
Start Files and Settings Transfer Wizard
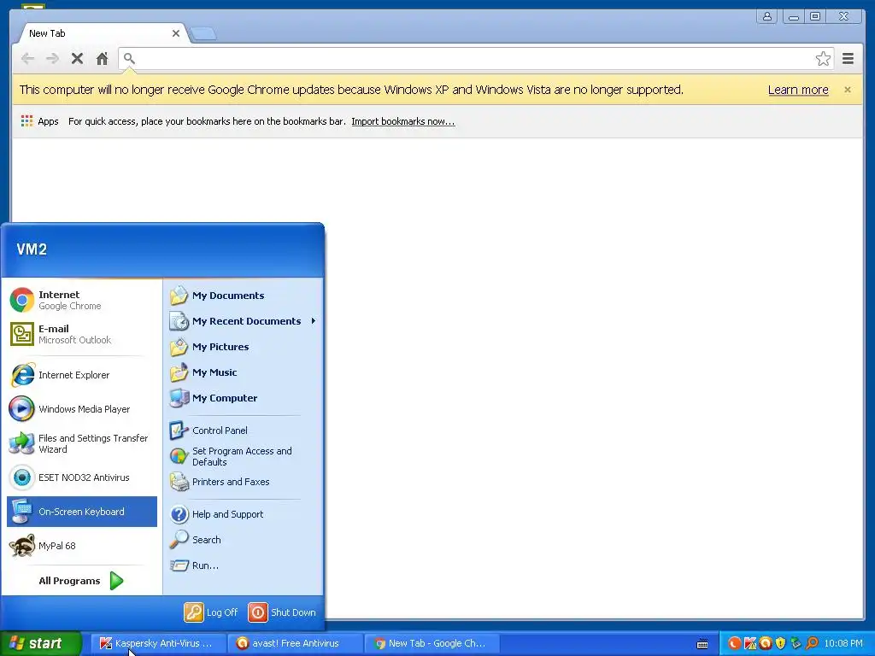[82, 443]
